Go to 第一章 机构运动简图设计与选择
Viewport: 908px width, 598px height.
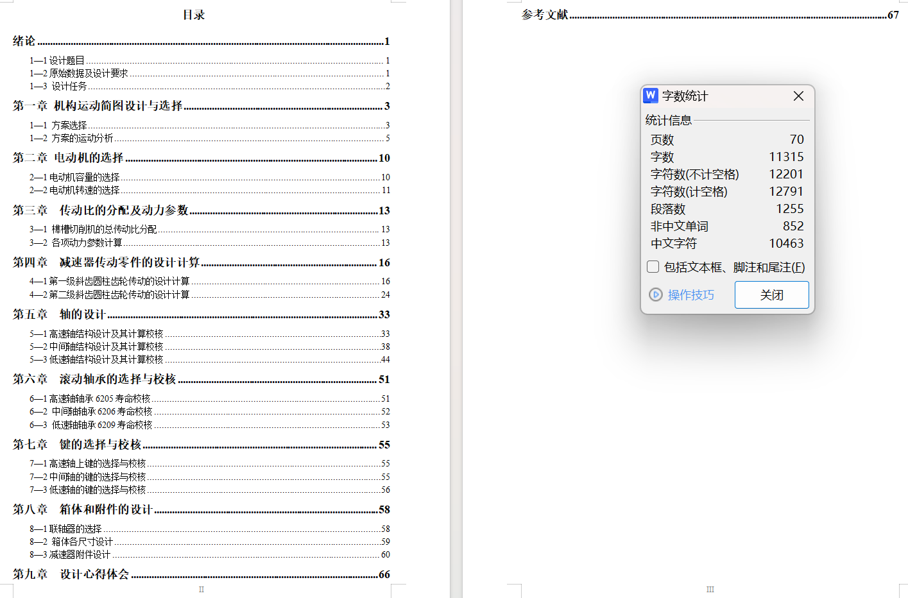click(201, 106)
